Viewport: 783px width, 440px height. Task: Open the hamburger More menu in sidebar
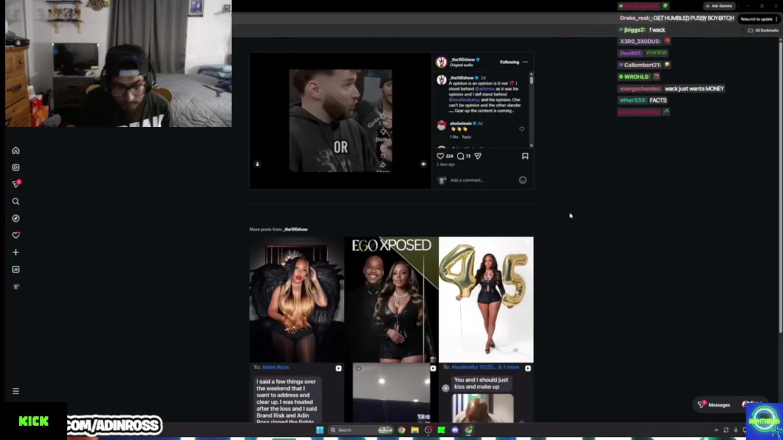pyautogui.click(x=16, y=391)
